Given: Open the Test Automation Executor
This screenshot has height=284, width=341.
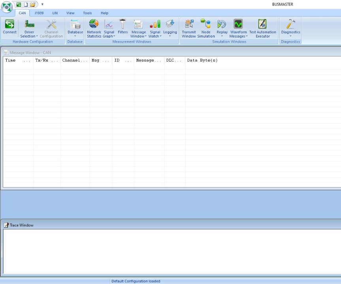Looking at the screenshot, I should (263, 28).
